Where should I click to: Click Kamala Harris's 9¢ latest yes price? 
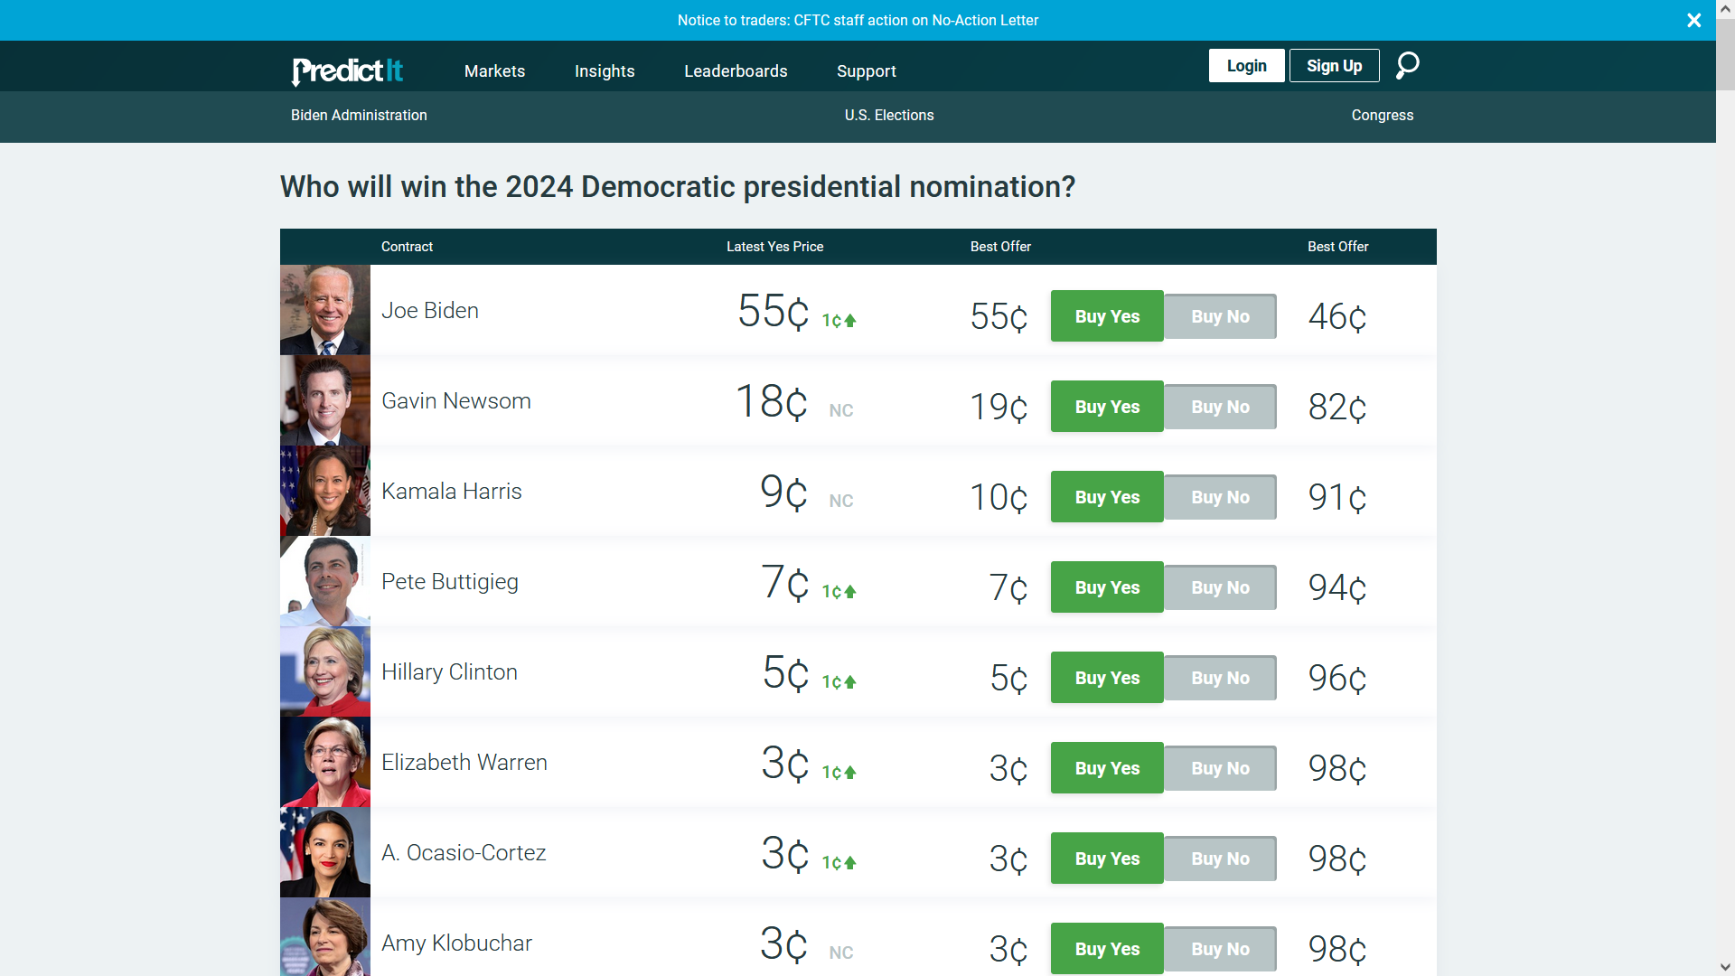[x=783, y=493]
